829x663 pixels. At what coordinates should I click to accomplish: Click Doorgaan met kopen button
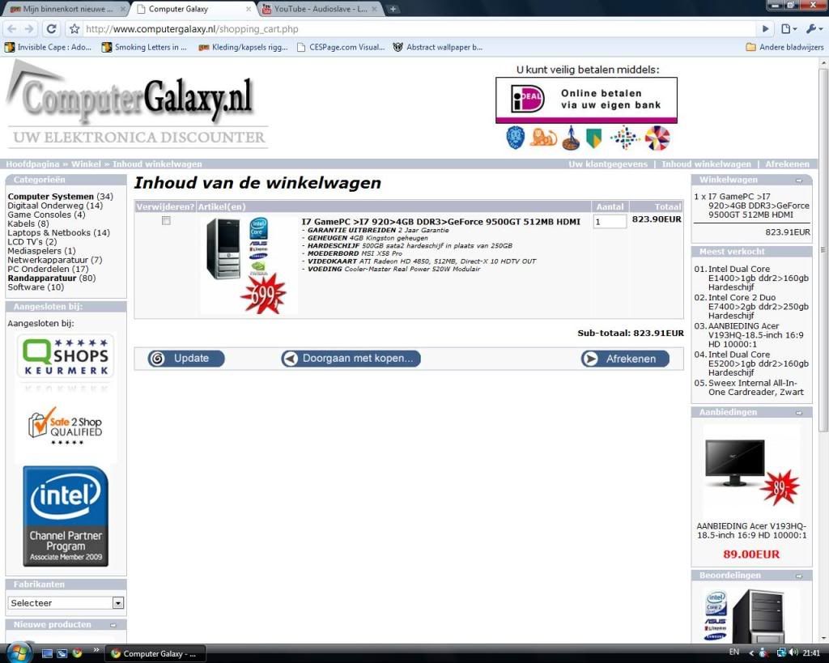351,359
